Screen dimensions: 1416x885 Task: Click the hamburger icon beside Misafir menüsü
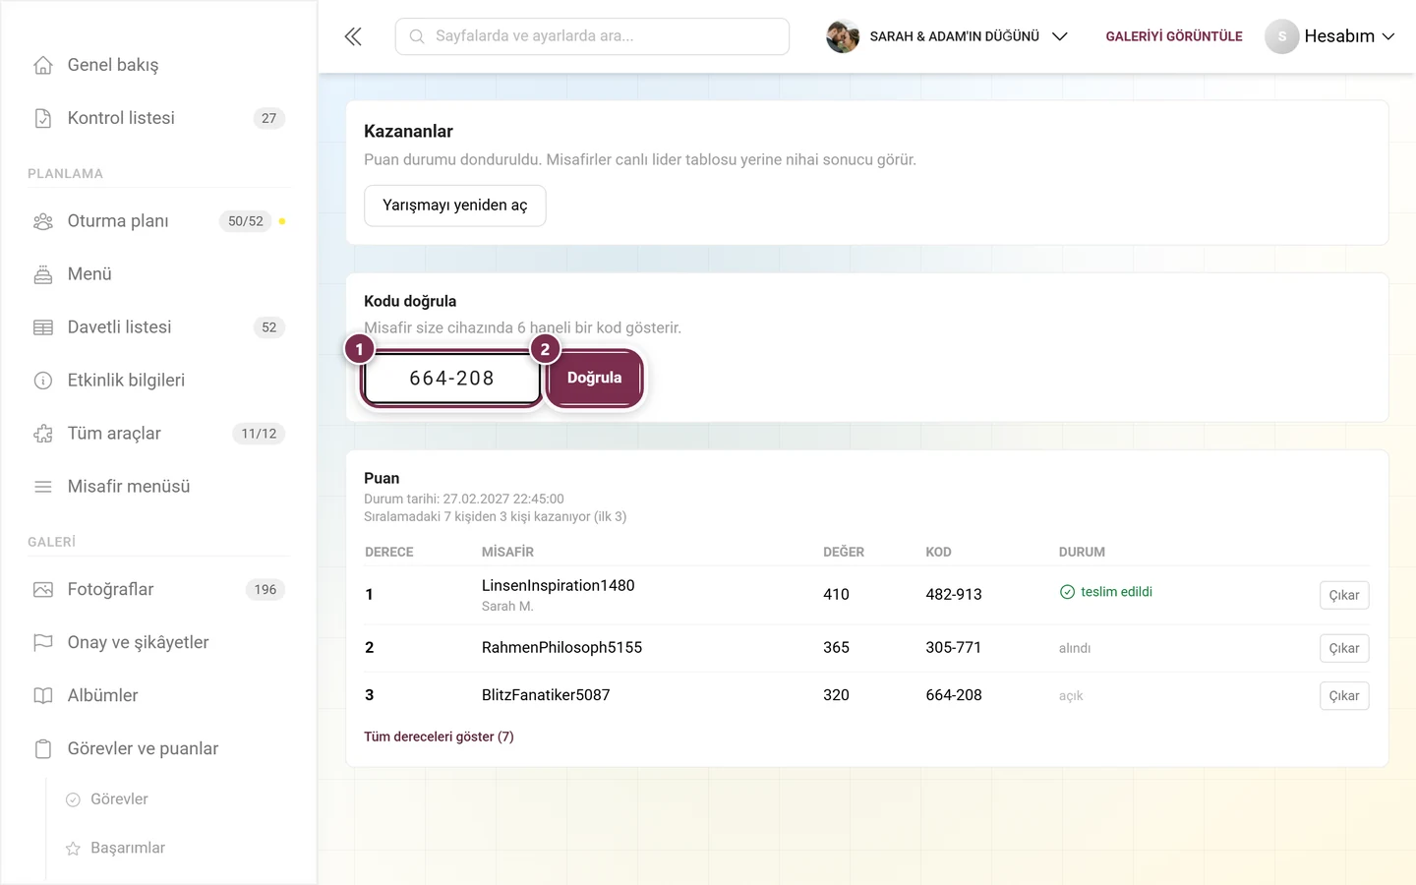(43, 487)
